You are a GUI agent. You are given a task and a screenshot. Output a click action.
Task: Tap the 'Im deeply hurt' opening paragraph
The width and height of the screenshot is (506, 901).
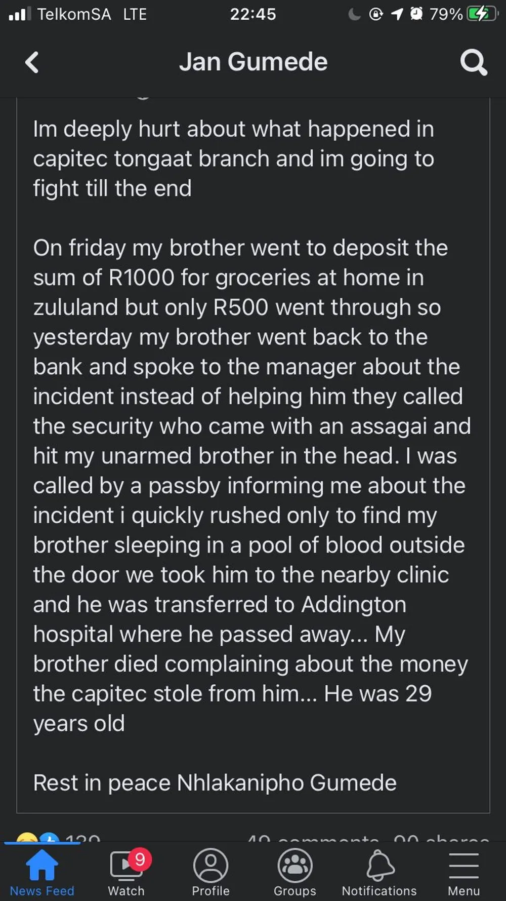point(233,159)
